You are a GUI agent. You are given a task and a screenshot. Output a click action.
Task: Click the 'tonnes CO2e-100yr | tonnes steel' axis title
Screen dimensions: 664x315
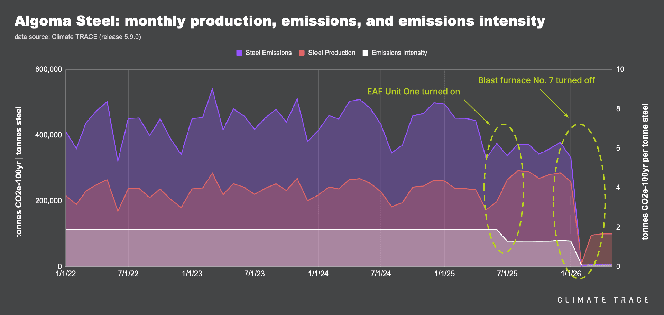click(18, 172)
